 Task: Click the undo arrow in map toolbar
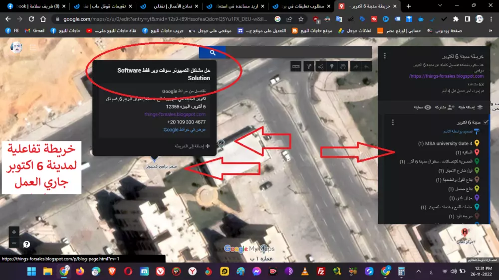[x=367, y=66]
